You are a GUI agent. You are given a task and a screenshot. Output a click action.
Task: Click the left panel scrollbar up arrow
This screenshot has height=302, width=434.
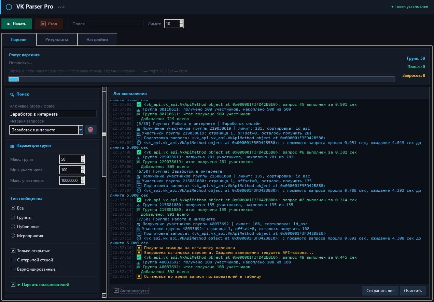tap(104, 89)
